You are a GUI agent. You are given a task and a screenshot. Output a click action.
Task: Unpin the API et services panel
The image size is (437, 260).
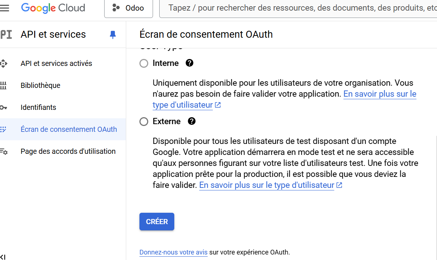click(x=113, y=34)
